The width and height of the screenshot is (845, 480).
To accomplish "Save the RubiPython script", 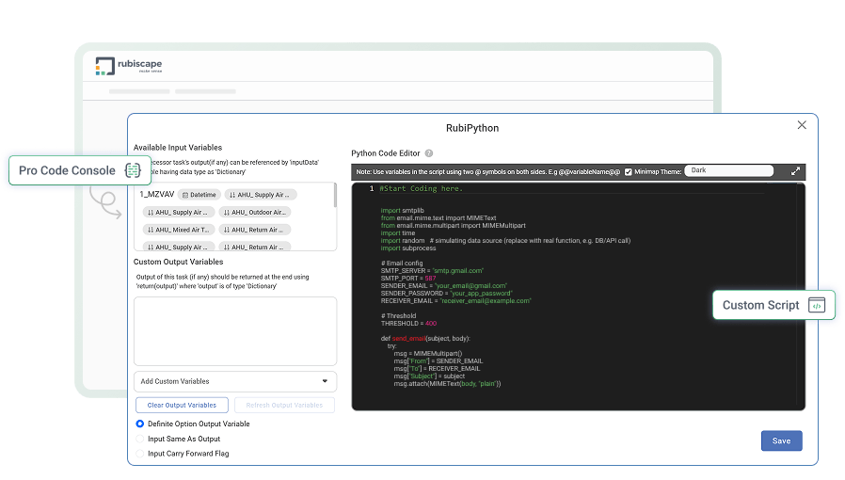I will pos(781,440).
